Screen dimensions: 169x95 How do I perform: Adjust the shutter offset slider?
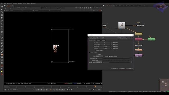pos(120,62)
